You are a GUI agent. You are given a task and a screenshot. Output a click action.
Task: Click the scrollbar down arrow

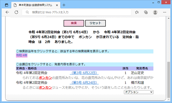pos(169,99)
